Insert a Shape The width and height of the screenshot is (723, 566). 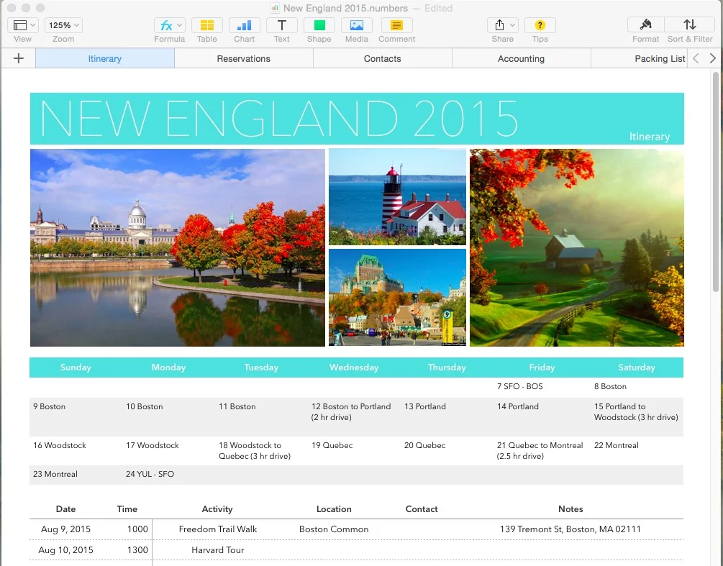[x=319, y=25]
